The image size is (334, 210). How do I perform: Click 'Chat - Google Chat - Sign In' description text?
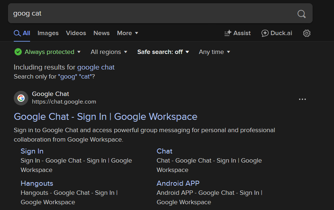pos(209,165)
